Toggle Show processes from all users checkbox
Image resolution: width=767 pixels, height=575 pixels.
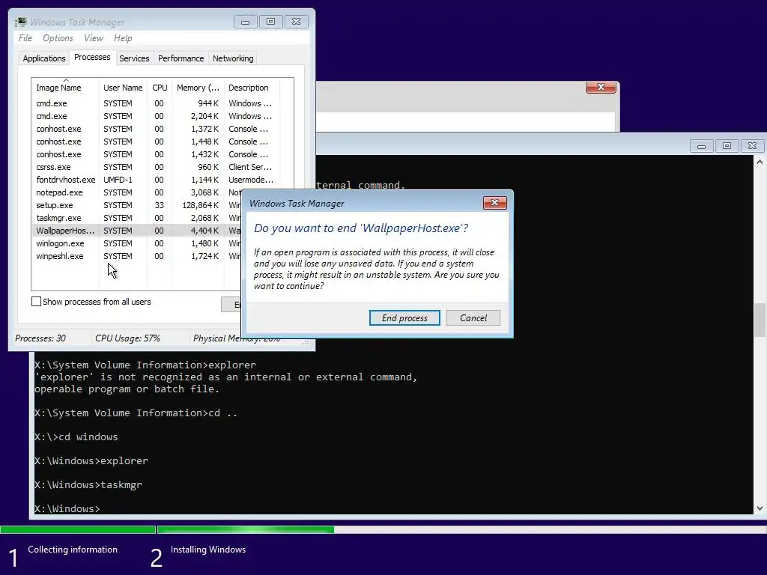36,302
